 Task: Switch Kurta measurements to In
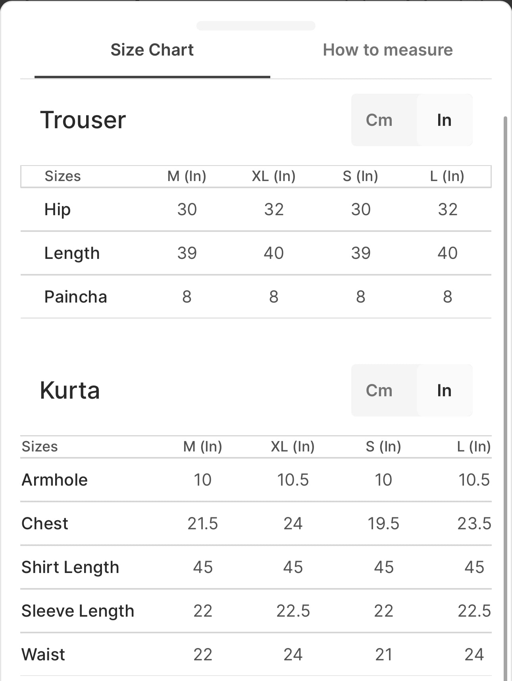[444, 390]
